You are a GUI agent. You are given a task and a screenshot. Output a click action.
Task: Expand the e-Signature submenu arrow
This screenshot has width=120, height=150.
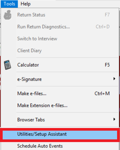tap(114, 79)
